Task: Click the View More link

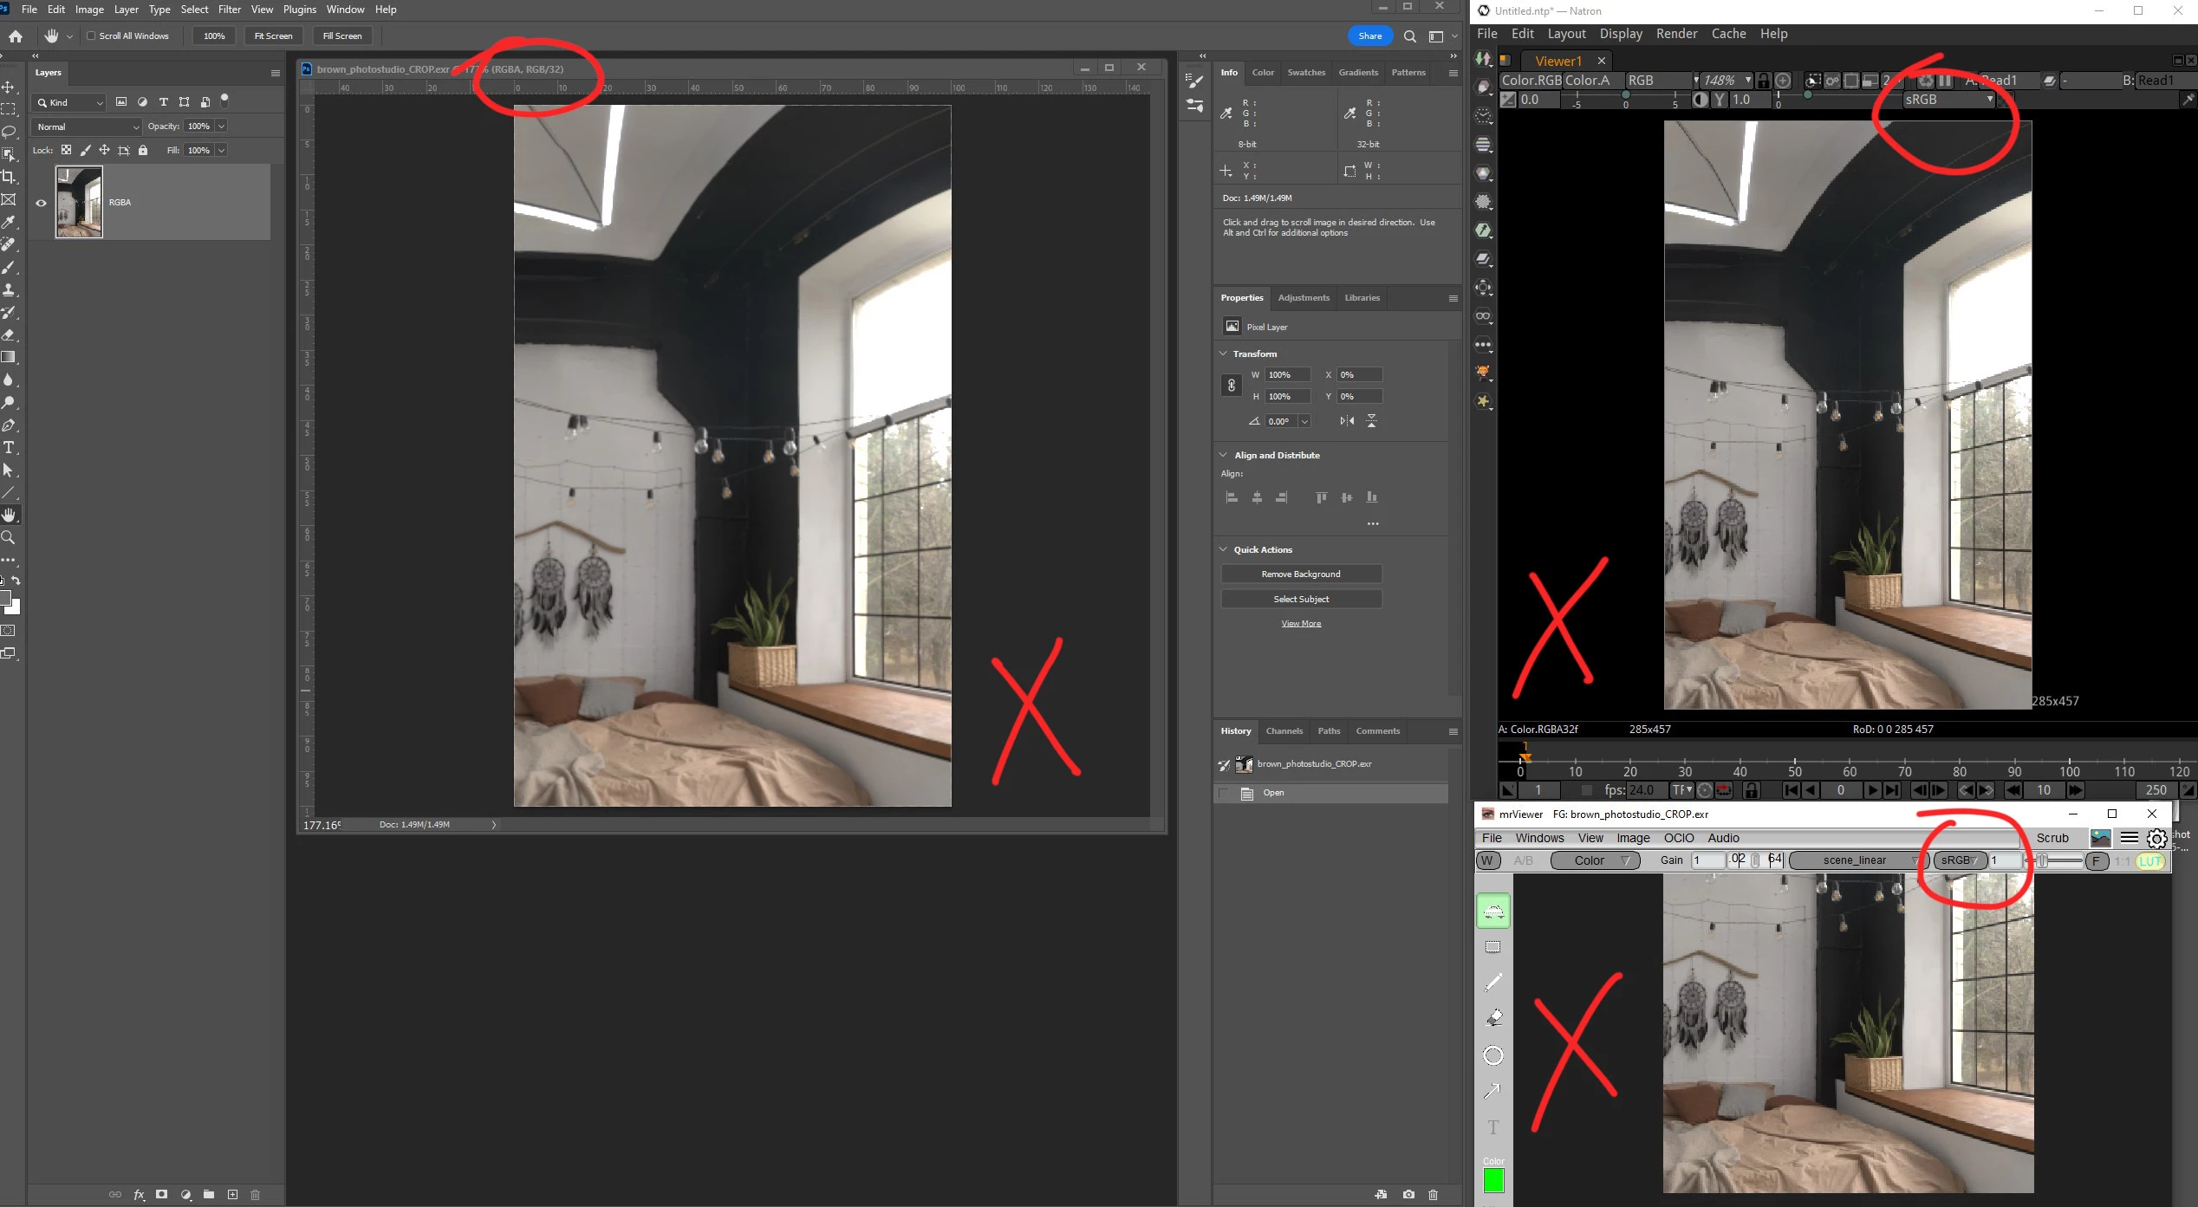Action: tap(1301, 624)
